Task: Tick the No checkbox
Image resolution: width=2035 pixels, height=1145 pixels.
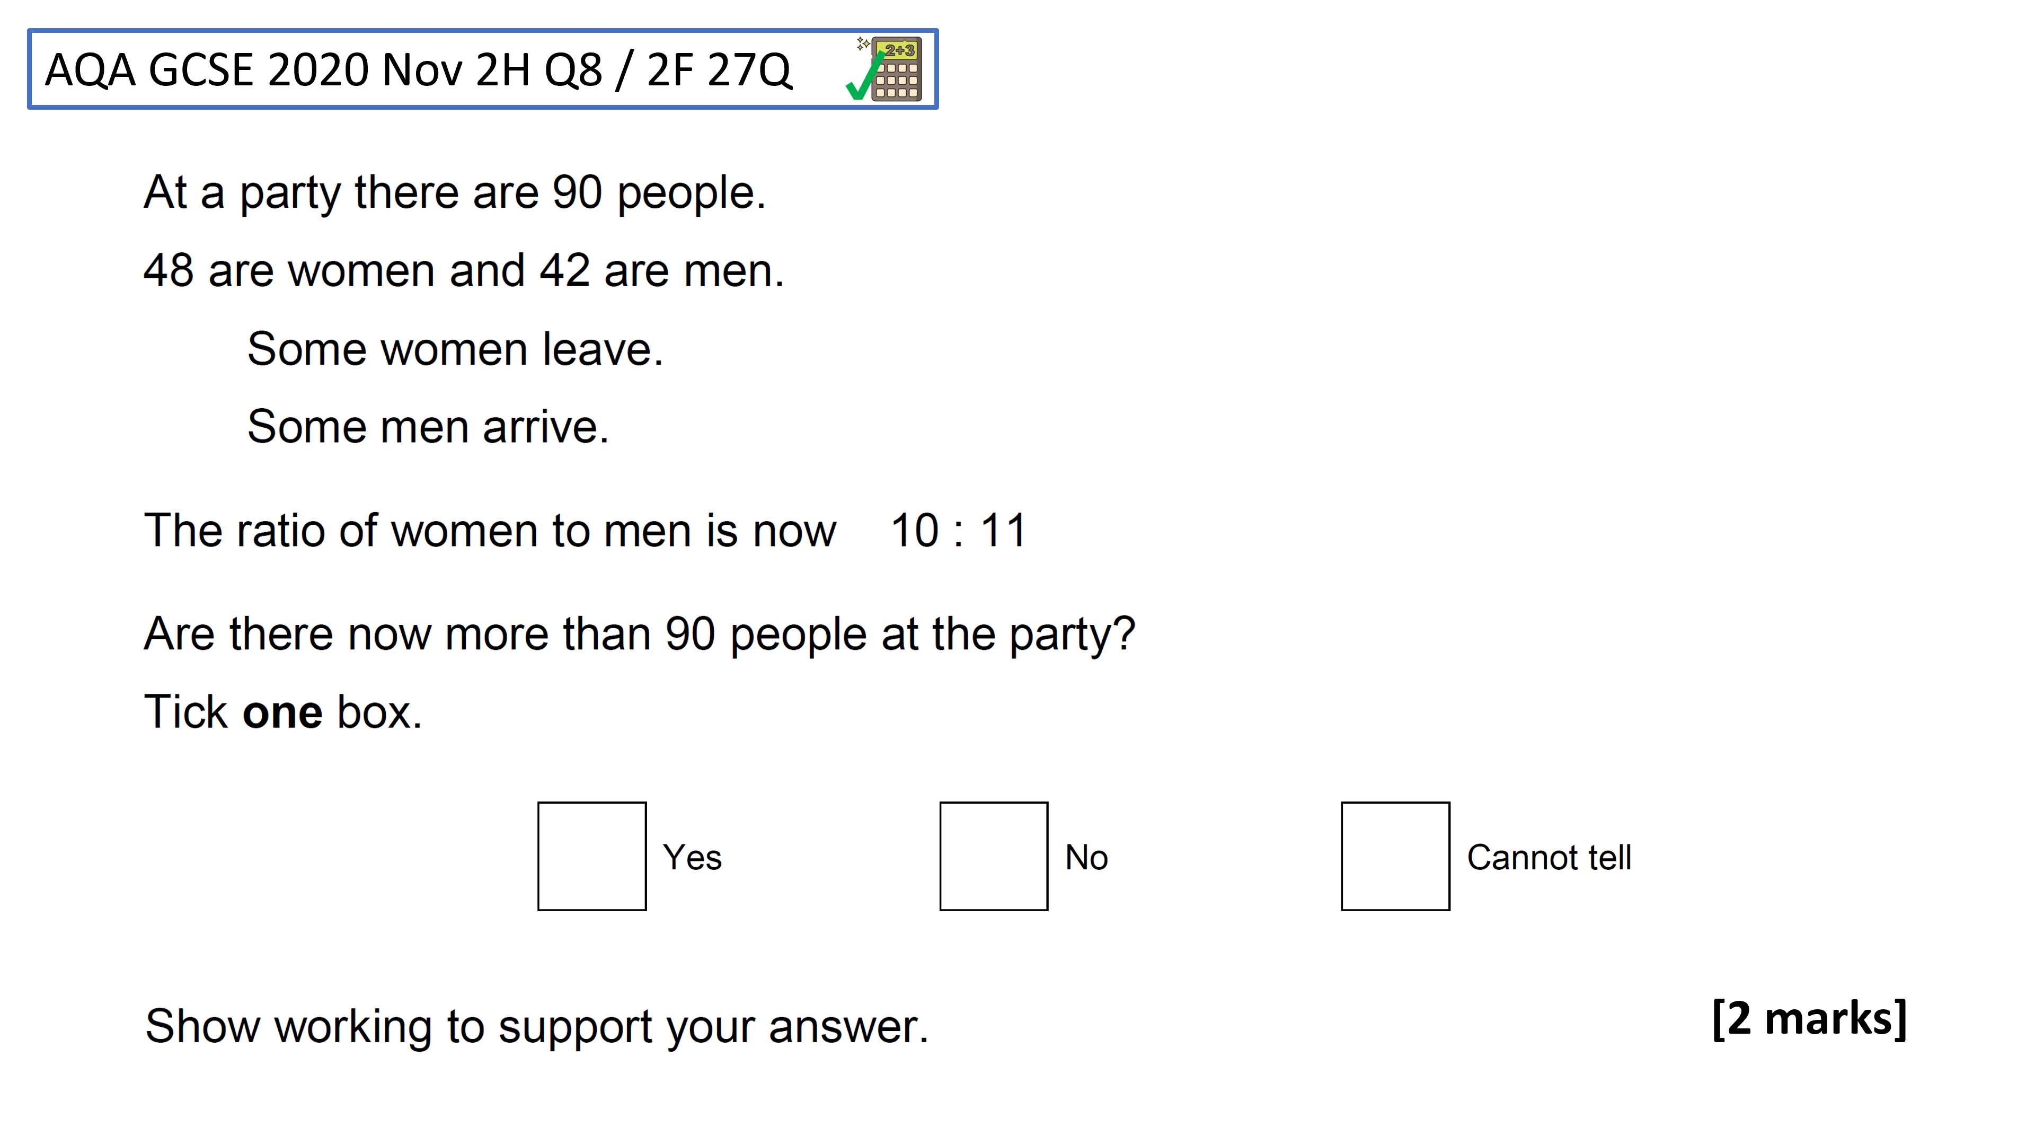Action: point(993,856)
